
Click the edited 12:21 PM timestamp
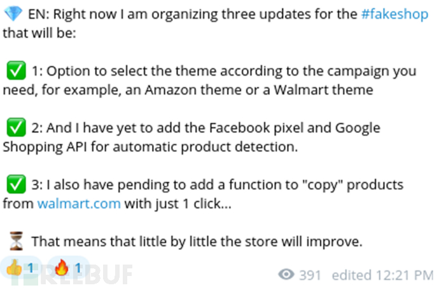(382, 275)
